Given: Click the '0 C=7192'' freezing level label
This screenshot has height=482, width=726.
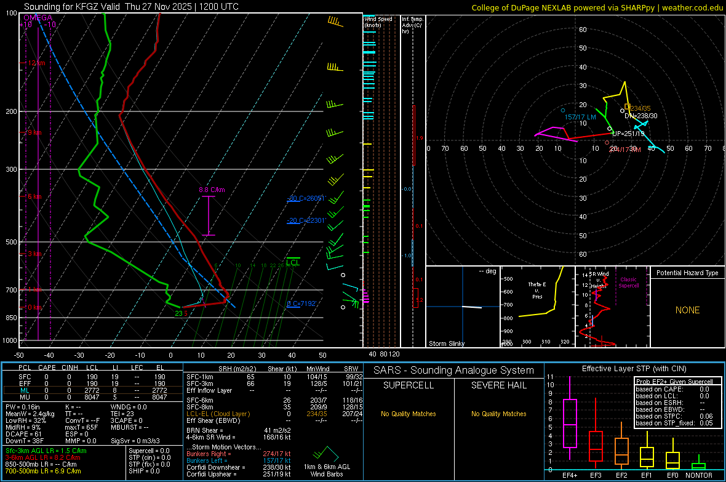Looking at the screenshot, I should click(x=301, y=303).
